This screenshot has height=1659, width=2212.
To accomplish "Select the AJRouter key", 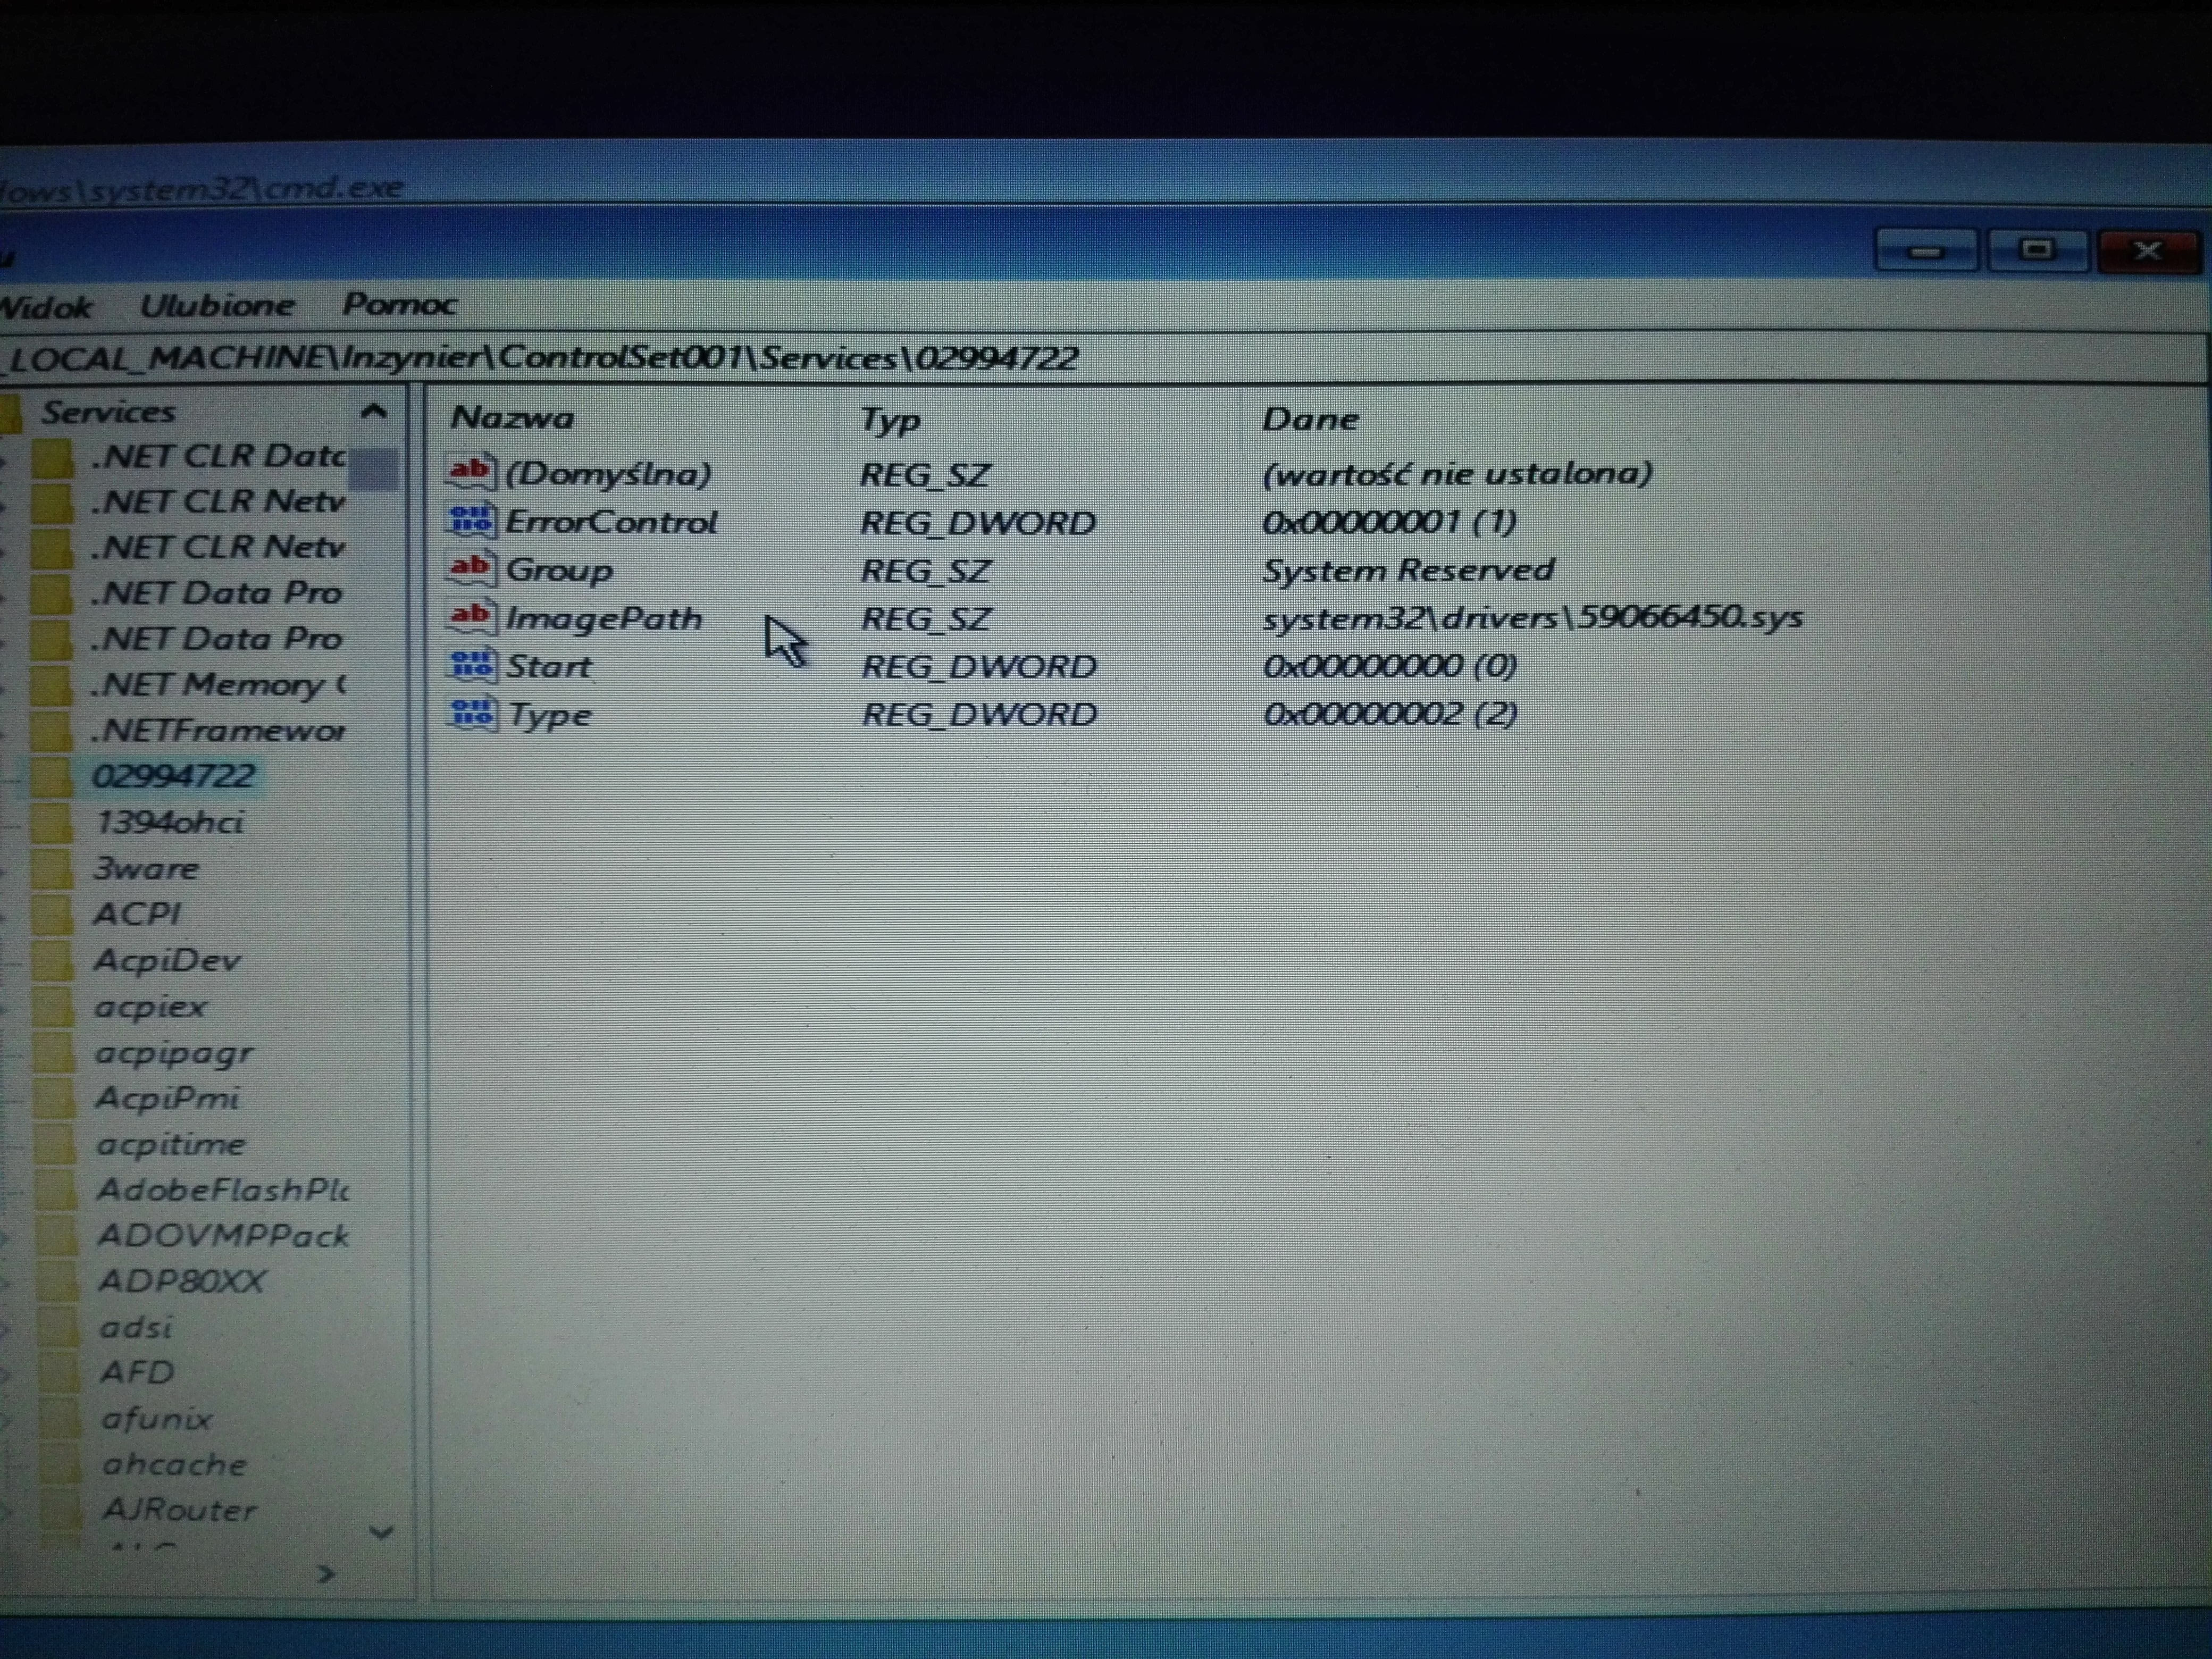I will 180,1511.
